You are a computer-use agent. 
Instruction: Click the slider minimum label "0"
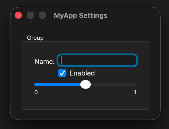point(36,92)
